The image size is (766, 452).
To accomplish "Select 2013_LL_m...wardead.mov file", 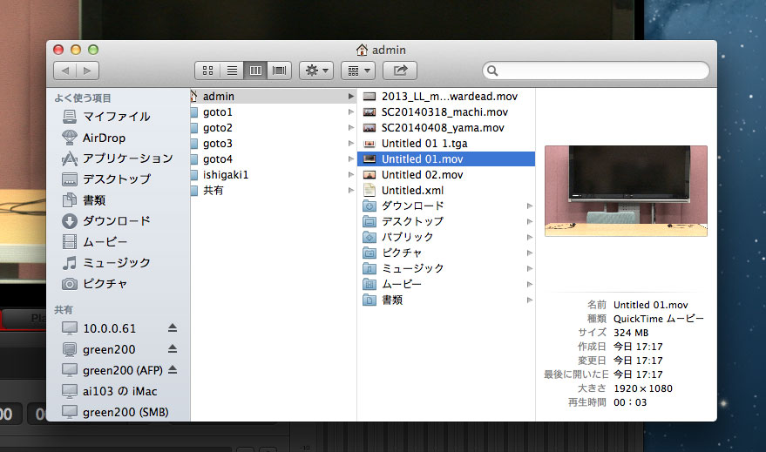I will tap(446, 96).
